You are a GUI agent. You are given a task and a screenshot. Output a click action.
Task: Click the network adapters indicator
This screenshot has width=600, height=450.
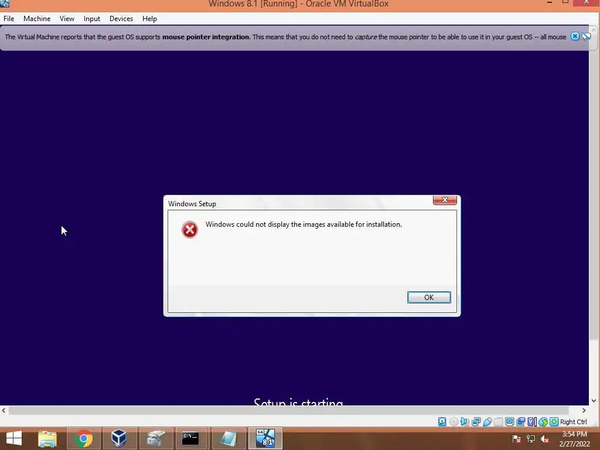(x=476, y=422)
